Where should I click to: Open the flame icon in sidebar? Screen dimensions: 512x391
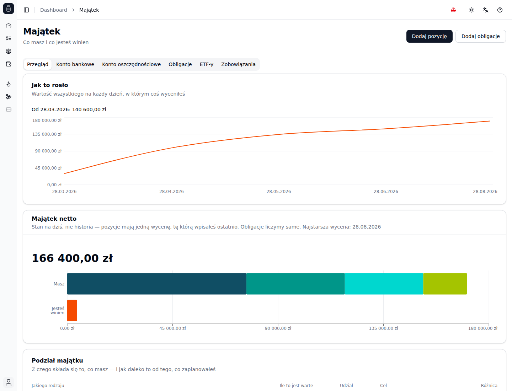[9, 84]
